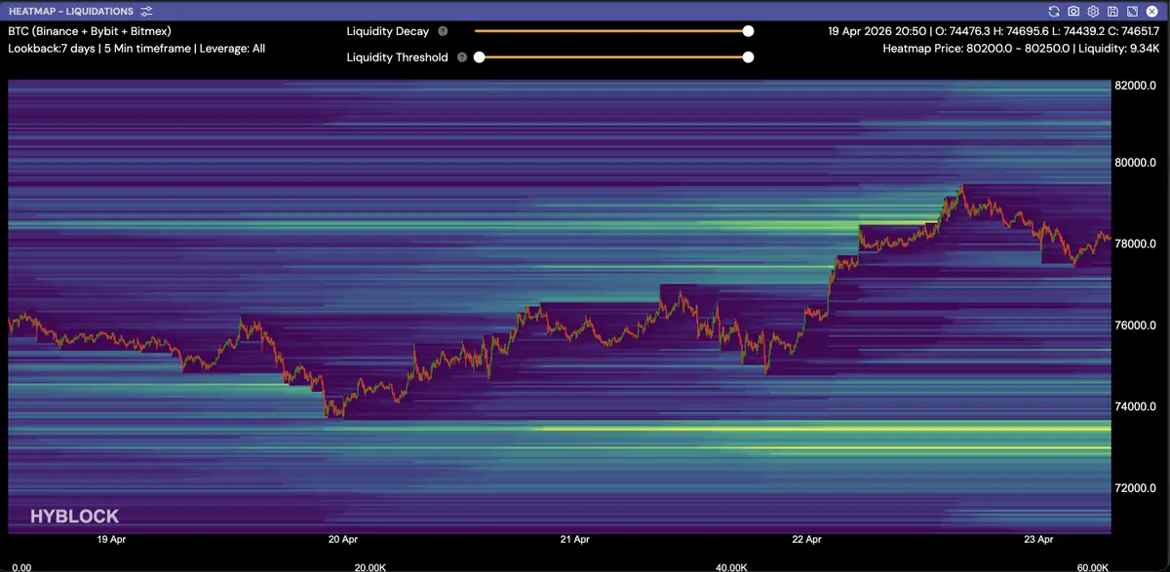Take a chart snapshot with camera icon

click(x=1073, y=11)
